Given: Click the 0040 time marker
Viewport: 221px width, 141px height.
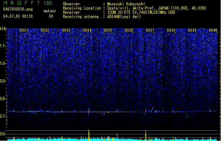Looking at the screenshot, I should (213, 30).
